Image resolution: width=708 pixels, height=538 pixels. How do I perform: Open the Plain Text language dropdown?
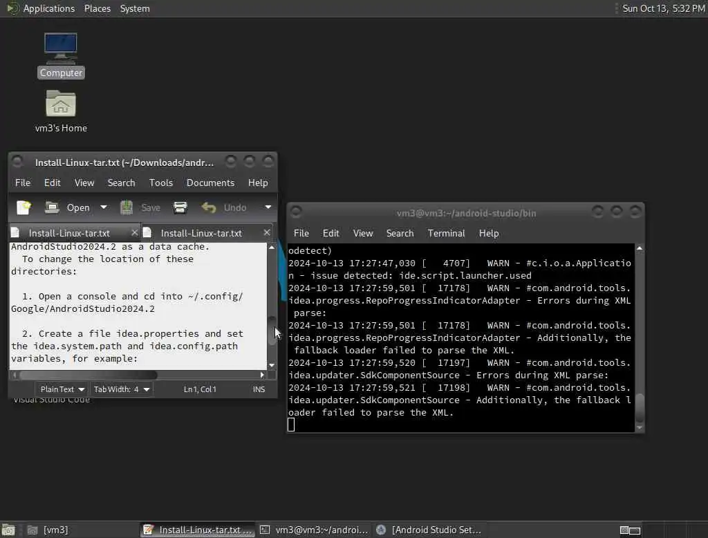62,389
